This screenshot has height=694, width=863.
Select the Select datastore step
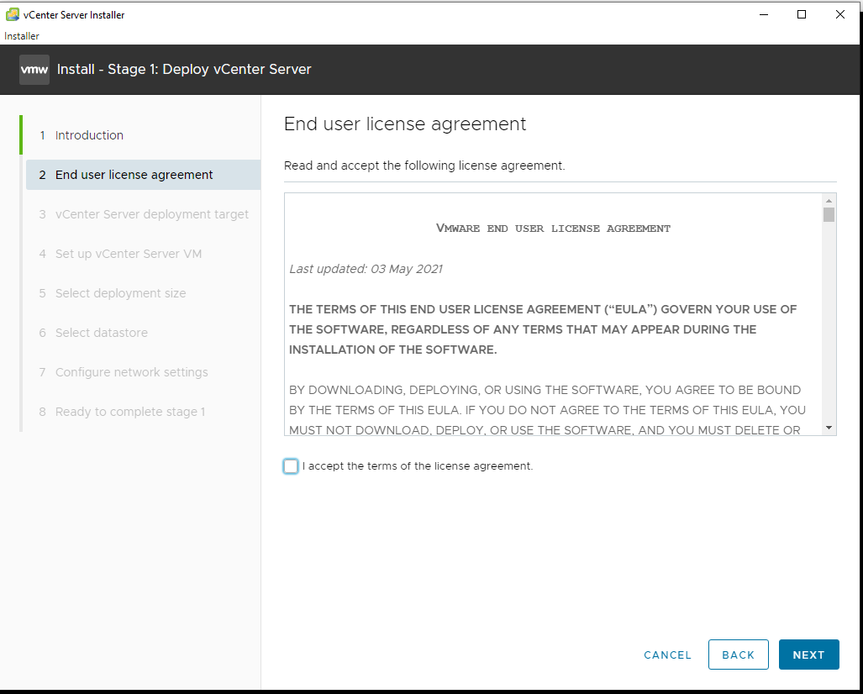(143, 333)
